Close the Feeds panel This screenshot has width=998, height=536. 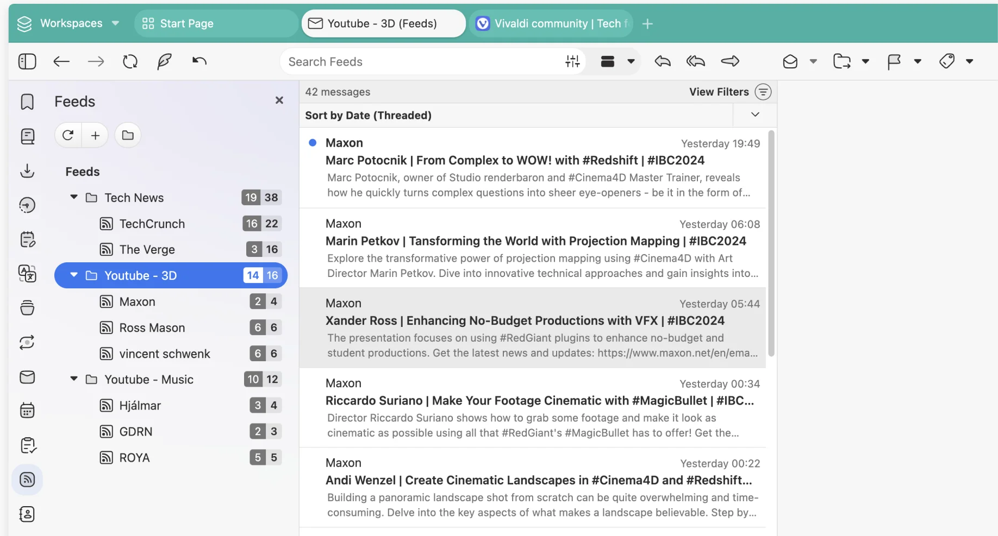pos(279,100)
